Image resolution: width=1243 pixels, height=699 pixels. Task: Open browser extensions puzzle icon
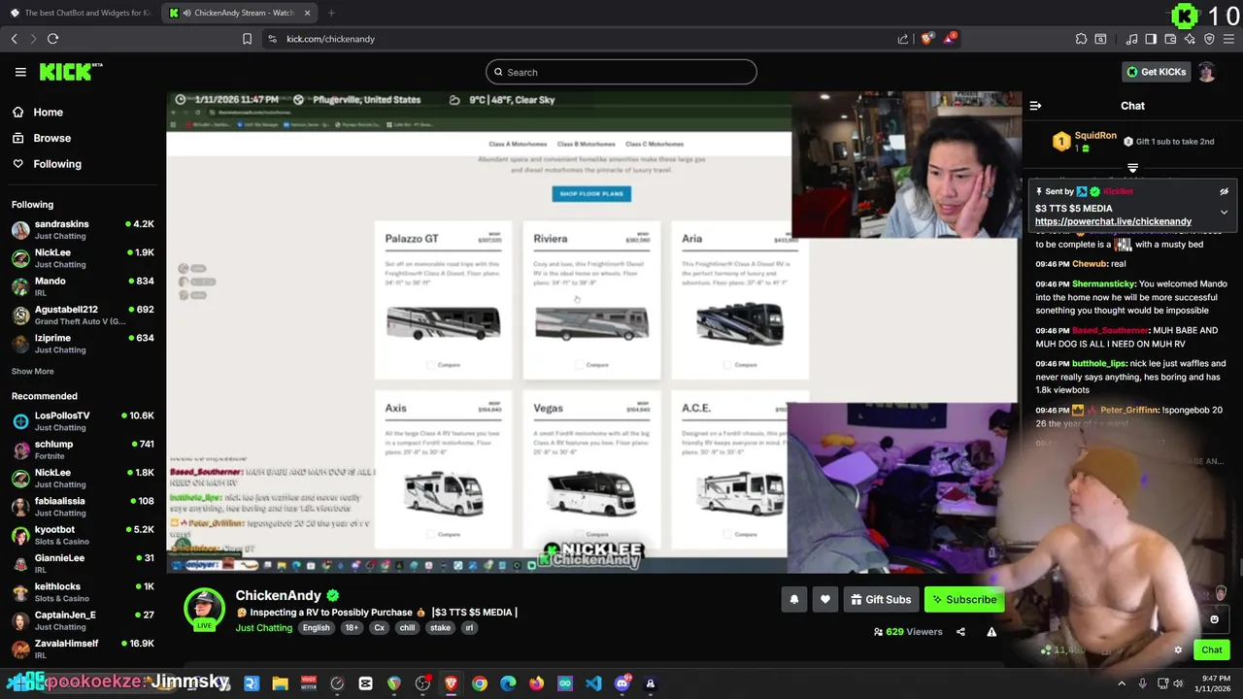(x=1081, y=39)
